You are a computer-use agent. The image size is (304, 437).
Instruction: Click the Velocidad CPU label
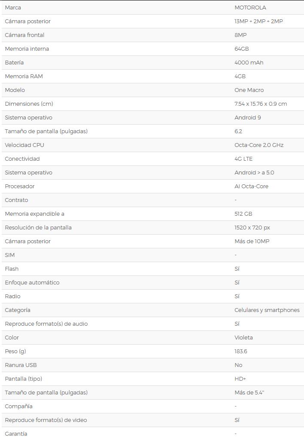point(24,145)
